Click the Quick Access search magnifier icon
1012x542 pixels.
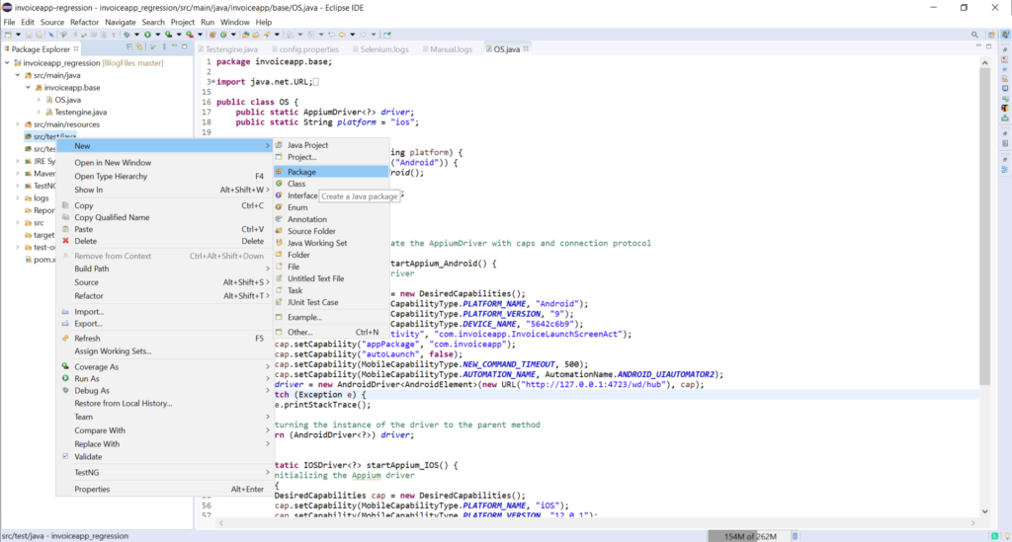coord(974,35)
